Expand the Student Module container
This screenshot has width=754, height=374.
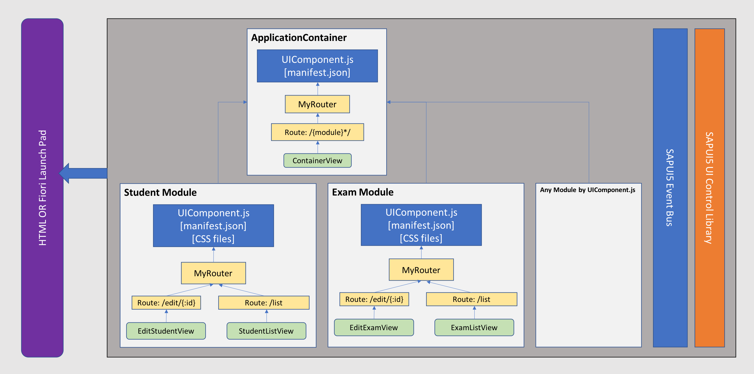point(160,192)
